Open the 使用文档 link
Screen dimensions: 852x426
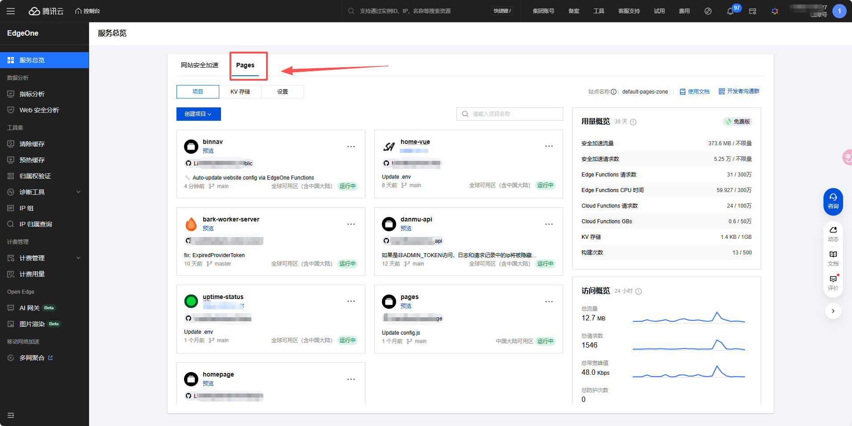[x=695, y=92]
